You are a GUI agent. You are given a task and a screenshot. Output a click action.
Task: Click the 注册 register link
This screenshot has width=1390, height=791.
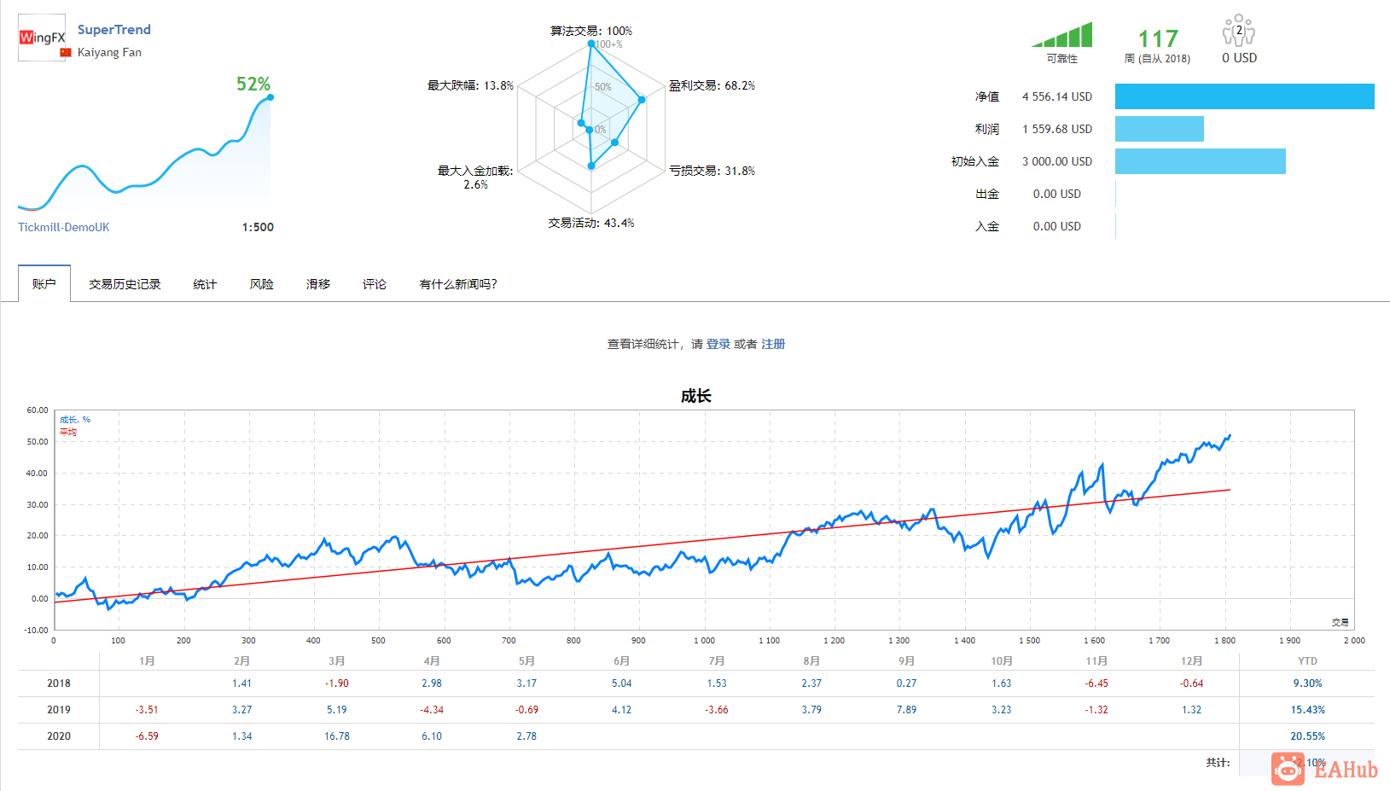click(773, 344)
